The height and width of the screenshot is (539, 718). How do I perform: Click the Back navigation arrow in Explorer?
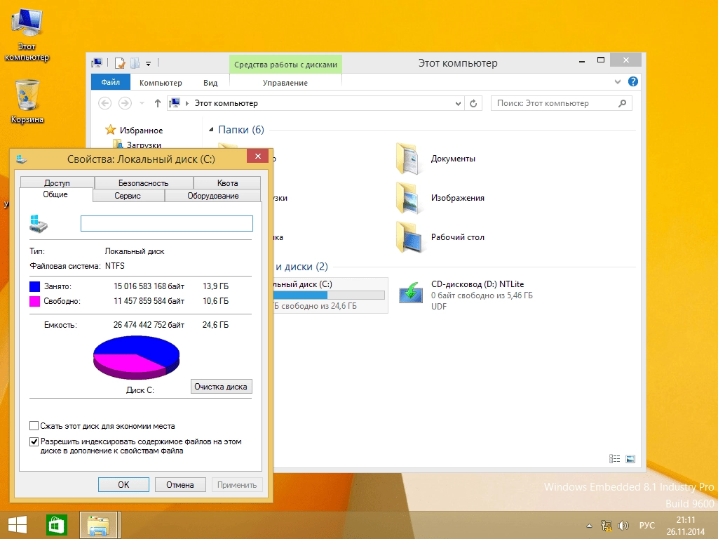click(105, 103)
